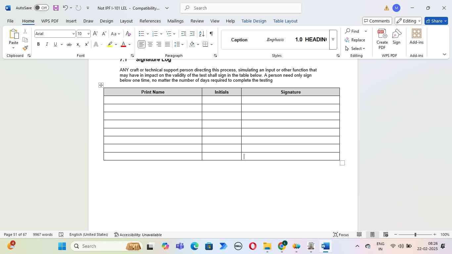Viewport: 452px width, 254px height.
Task: Click the Format Painter brush
Action: (25, 48)
